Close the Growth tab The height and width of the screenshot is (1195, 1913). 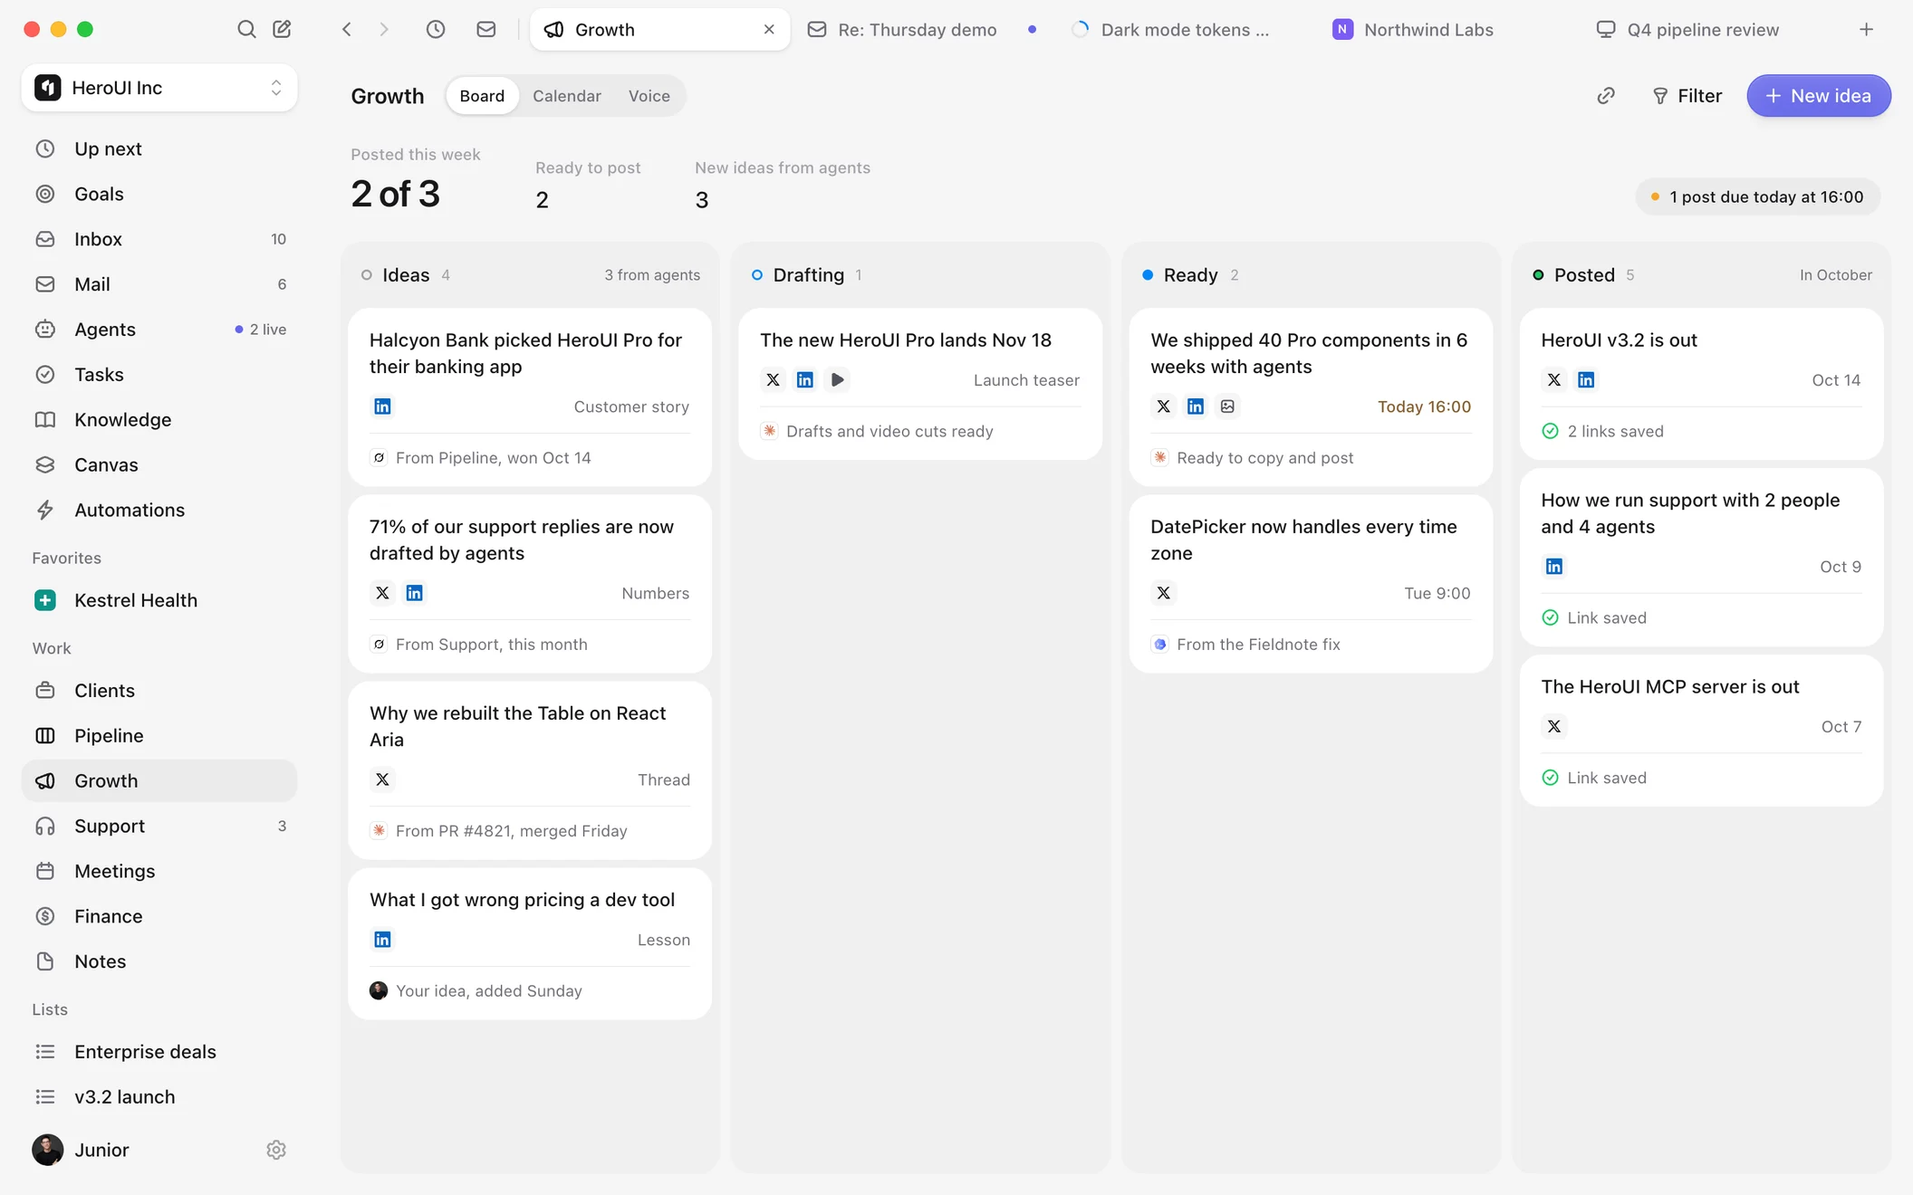(x=769, y=29)
